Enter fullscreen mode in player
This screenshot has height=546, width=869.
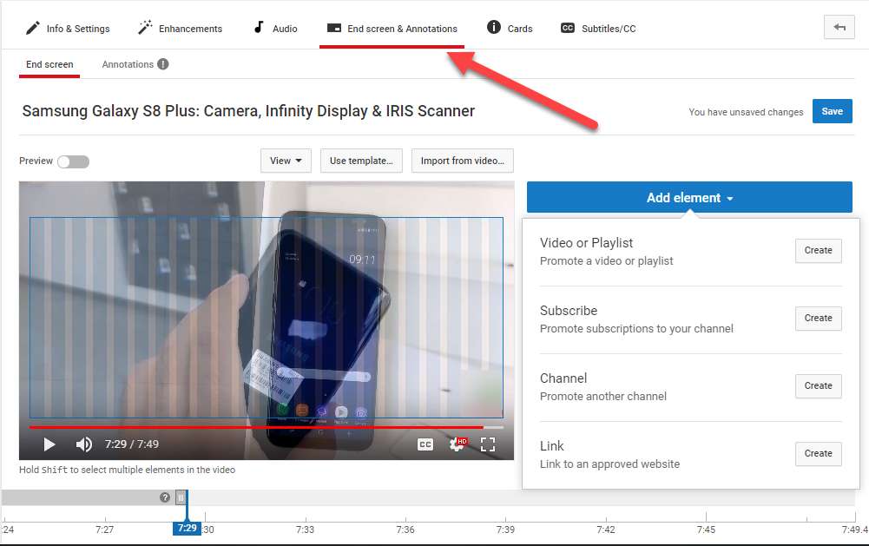[x=488, y=444]
